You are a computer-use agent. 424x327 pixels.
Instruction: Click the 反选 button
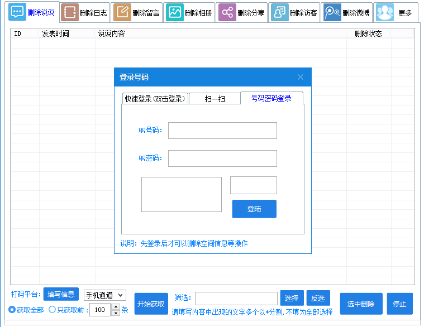(x=318, y=298)
